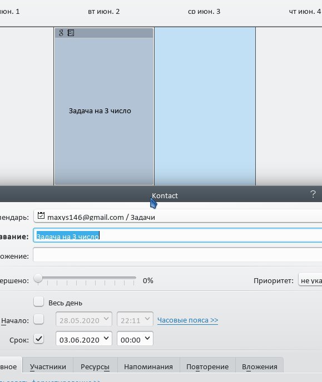Screen dimensions: 322x382
Task: Switch to the Вложения tab
Action: tap(260, 365)
